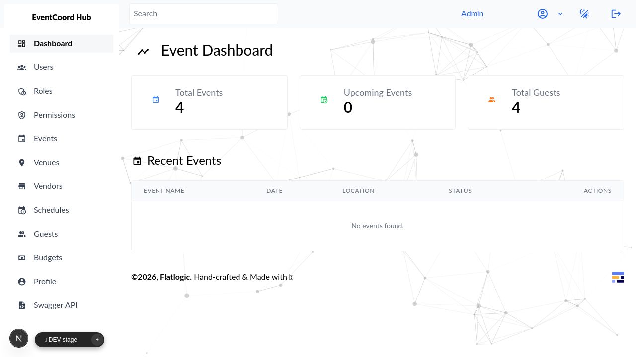Viewport: 636px width, 357px height.
Task: Select the Dashboard sidebar item
Action: [x=53, y=44]
